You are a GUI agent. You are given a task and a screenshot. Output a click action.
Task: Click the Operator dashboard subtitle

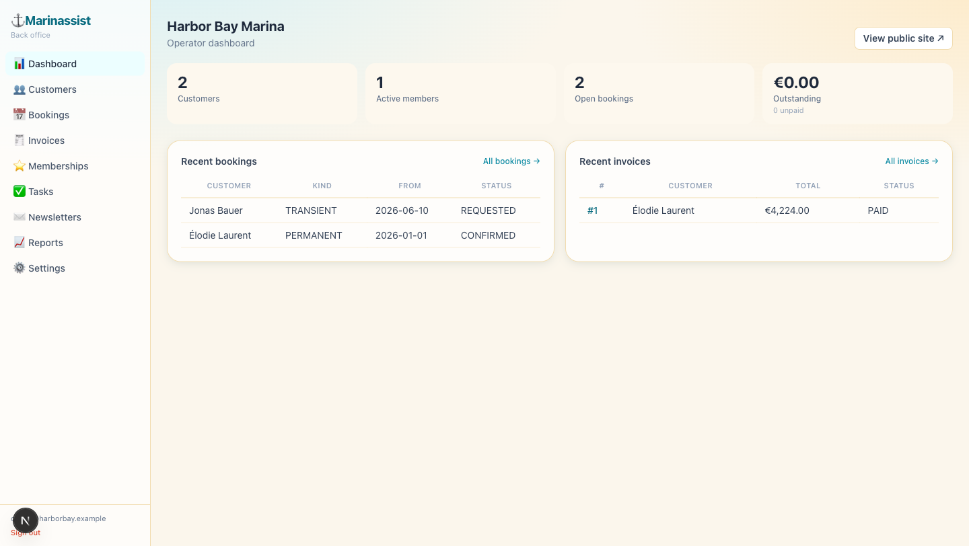click(x=211, y=43)
